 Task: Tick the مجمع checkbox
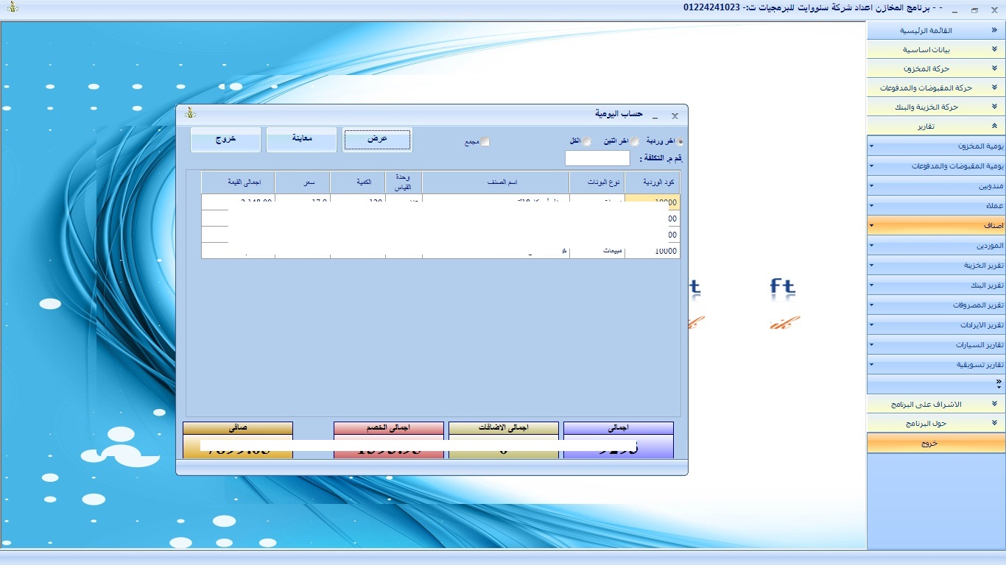pos(485,142)
